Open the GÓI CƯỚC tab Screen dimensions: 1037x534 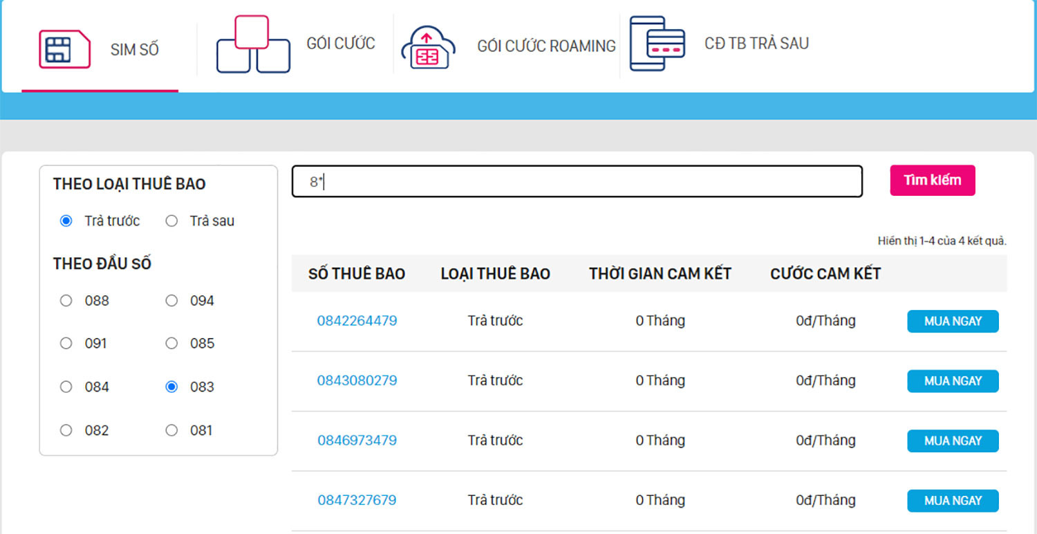coord(341,44)
